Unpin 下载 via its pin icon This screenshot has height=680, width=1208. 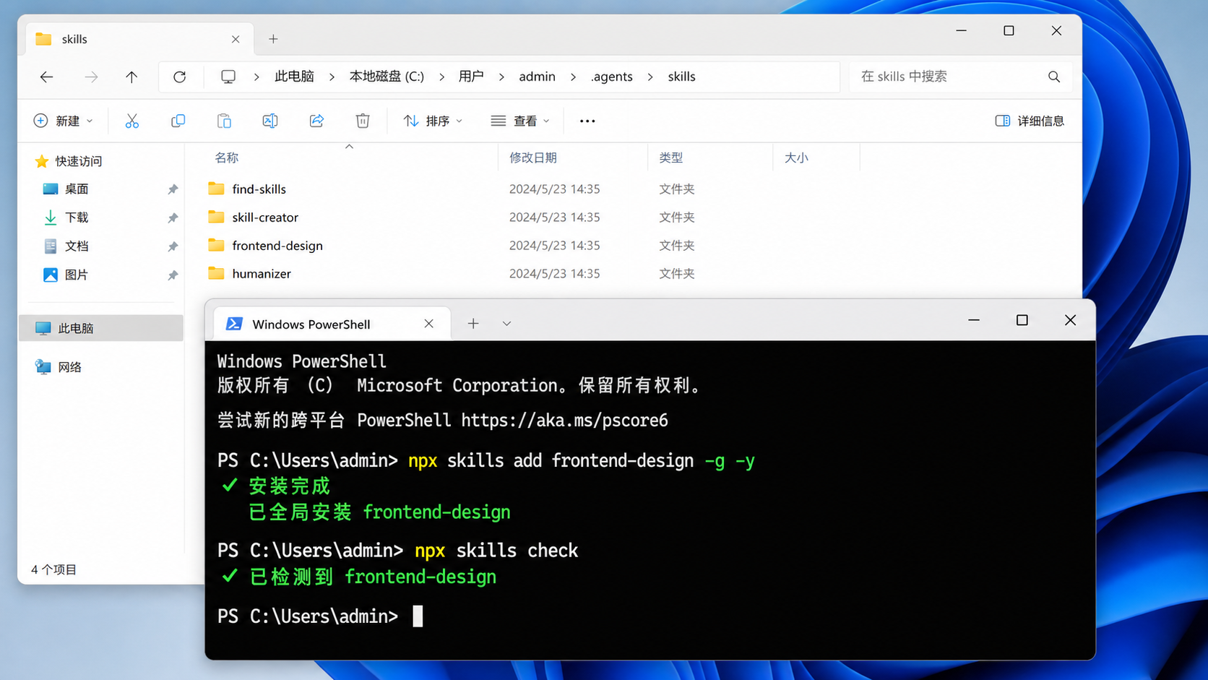[x=173, y=218]
